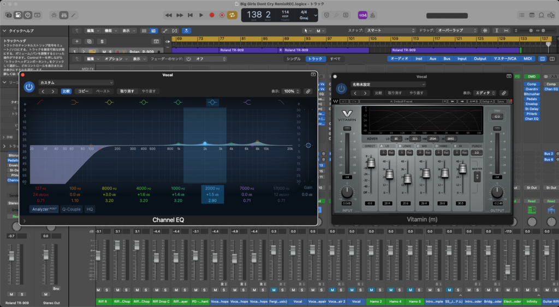Viewport: 559px width, 307px height.
Task: Open the Browsers media icon
Action: 551,15
